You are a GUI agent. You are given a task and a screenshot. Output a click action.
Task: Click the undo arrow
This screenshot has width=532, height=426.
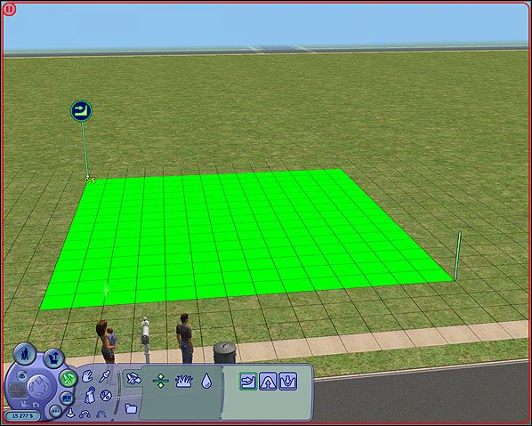coord(85,414)
